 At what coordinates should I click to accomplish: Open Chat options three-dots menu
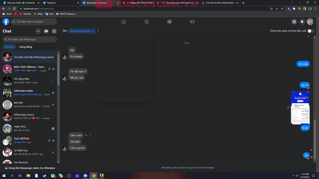pyautogui.click(x=38, y=31)
